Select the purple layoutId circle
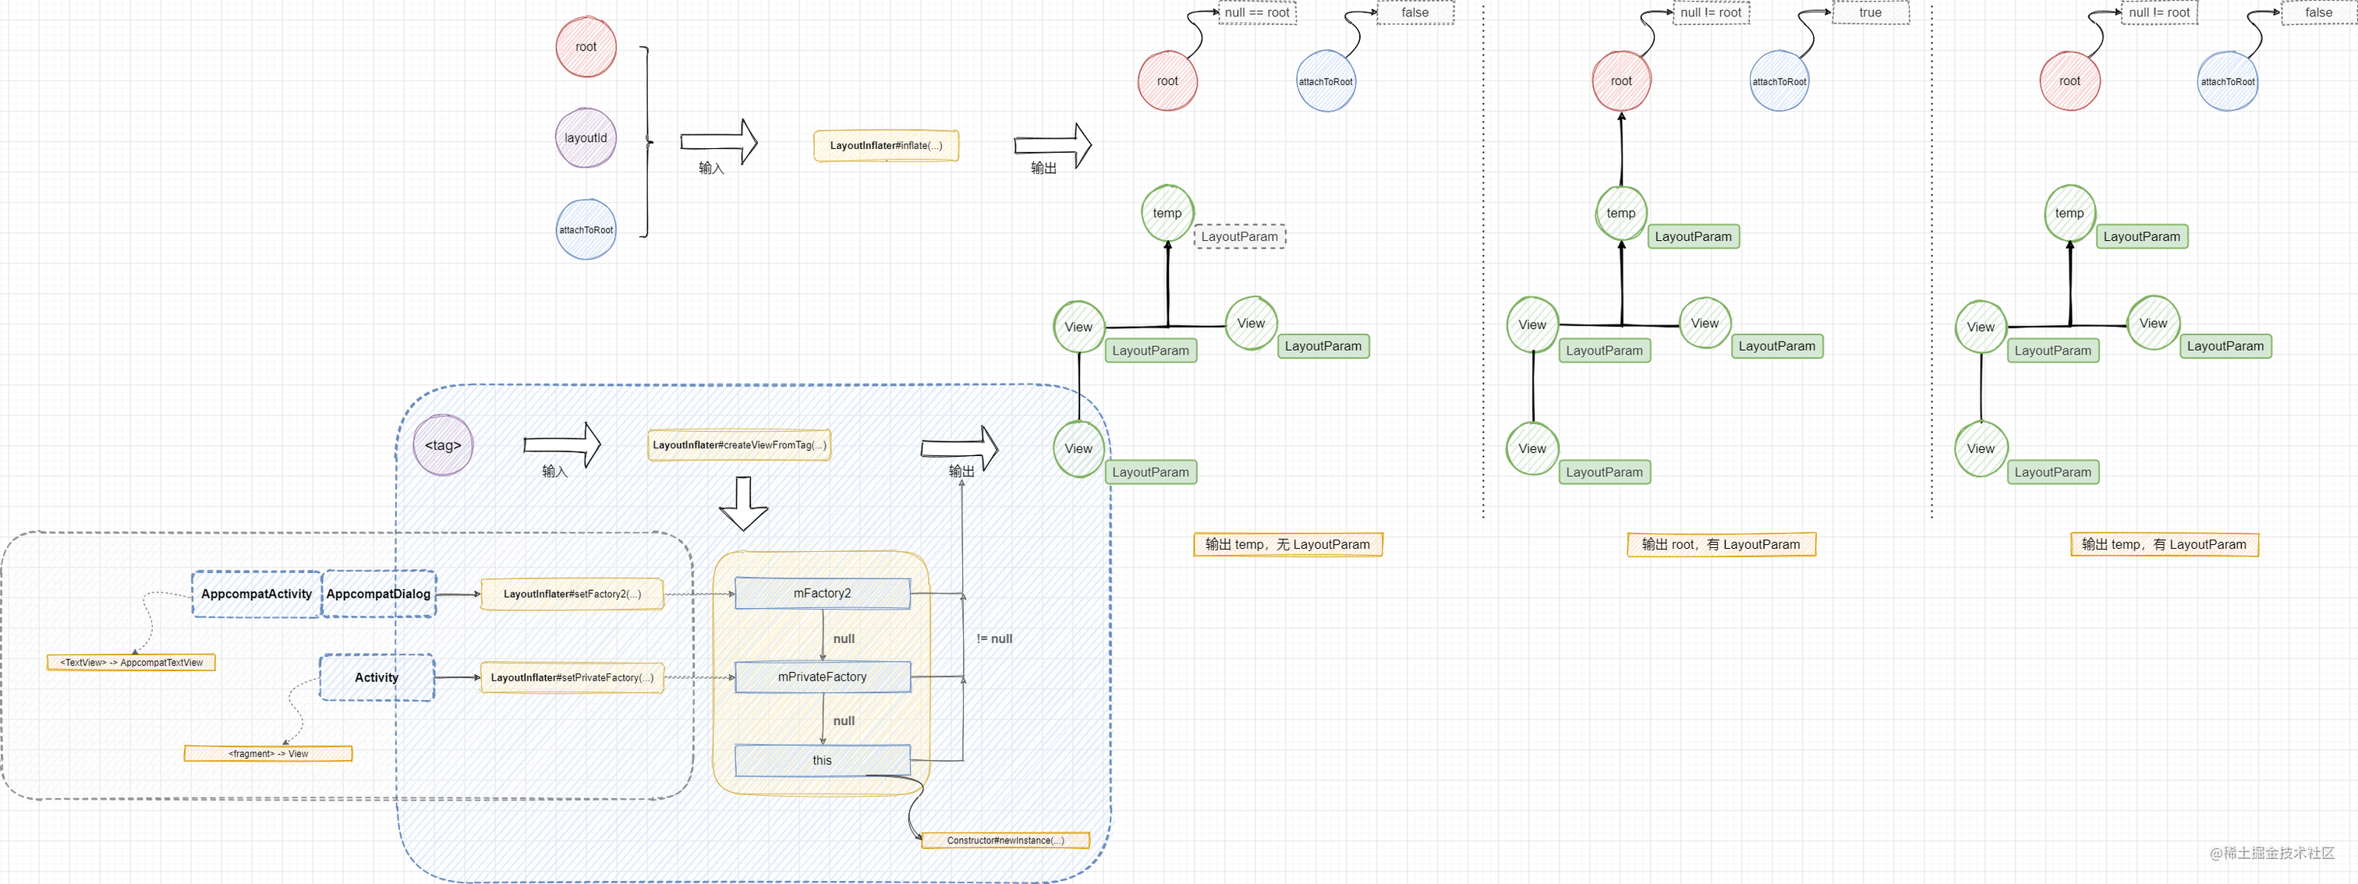The image size is (2358, 884). tap(586, 138)
